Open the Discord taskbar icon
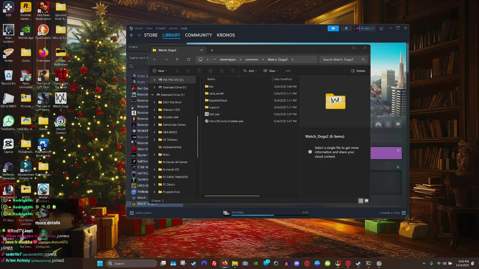 point(297,263)
